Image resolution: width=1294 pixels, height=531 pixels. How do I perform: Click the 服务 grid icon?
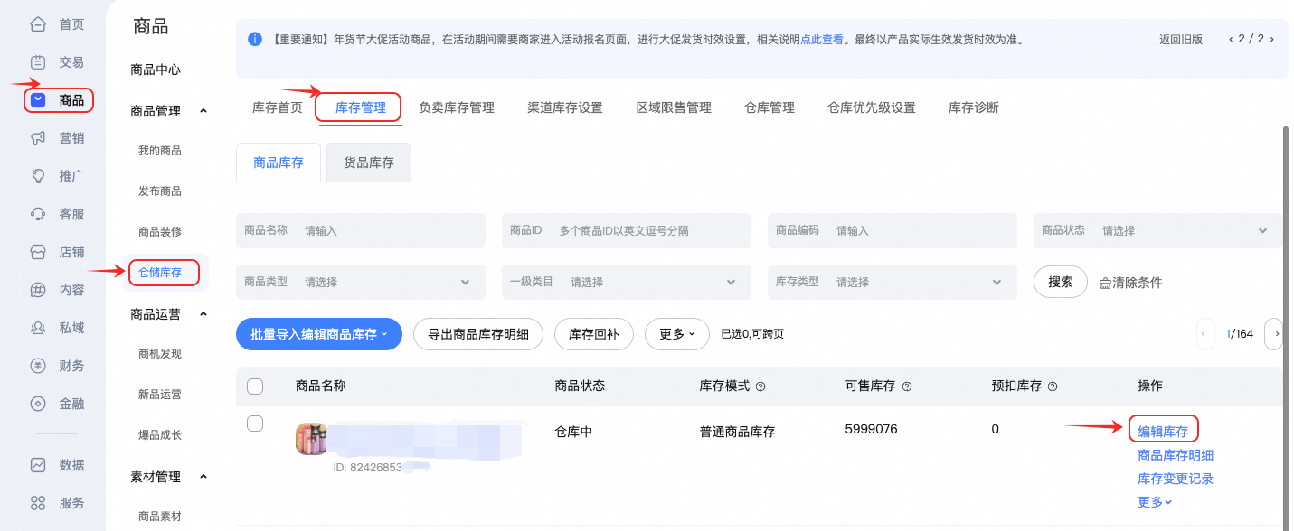[38, 503]
